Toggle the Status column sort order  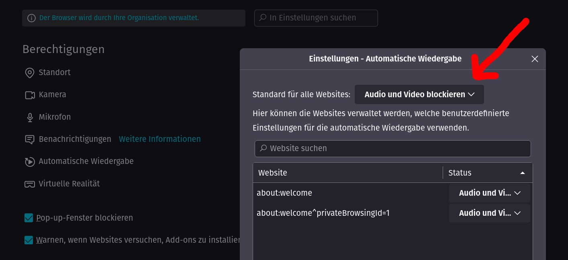[x=522, y=172]
